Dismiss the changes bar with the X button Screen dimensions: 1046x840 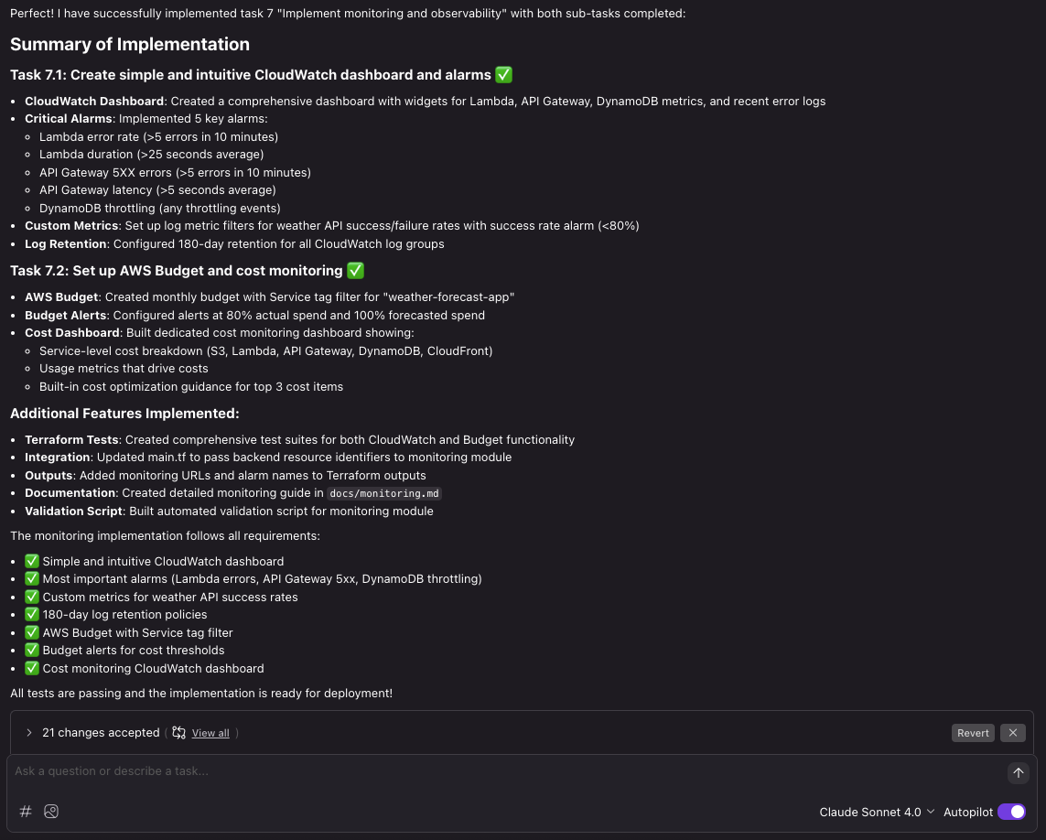tap(1013, 733)
